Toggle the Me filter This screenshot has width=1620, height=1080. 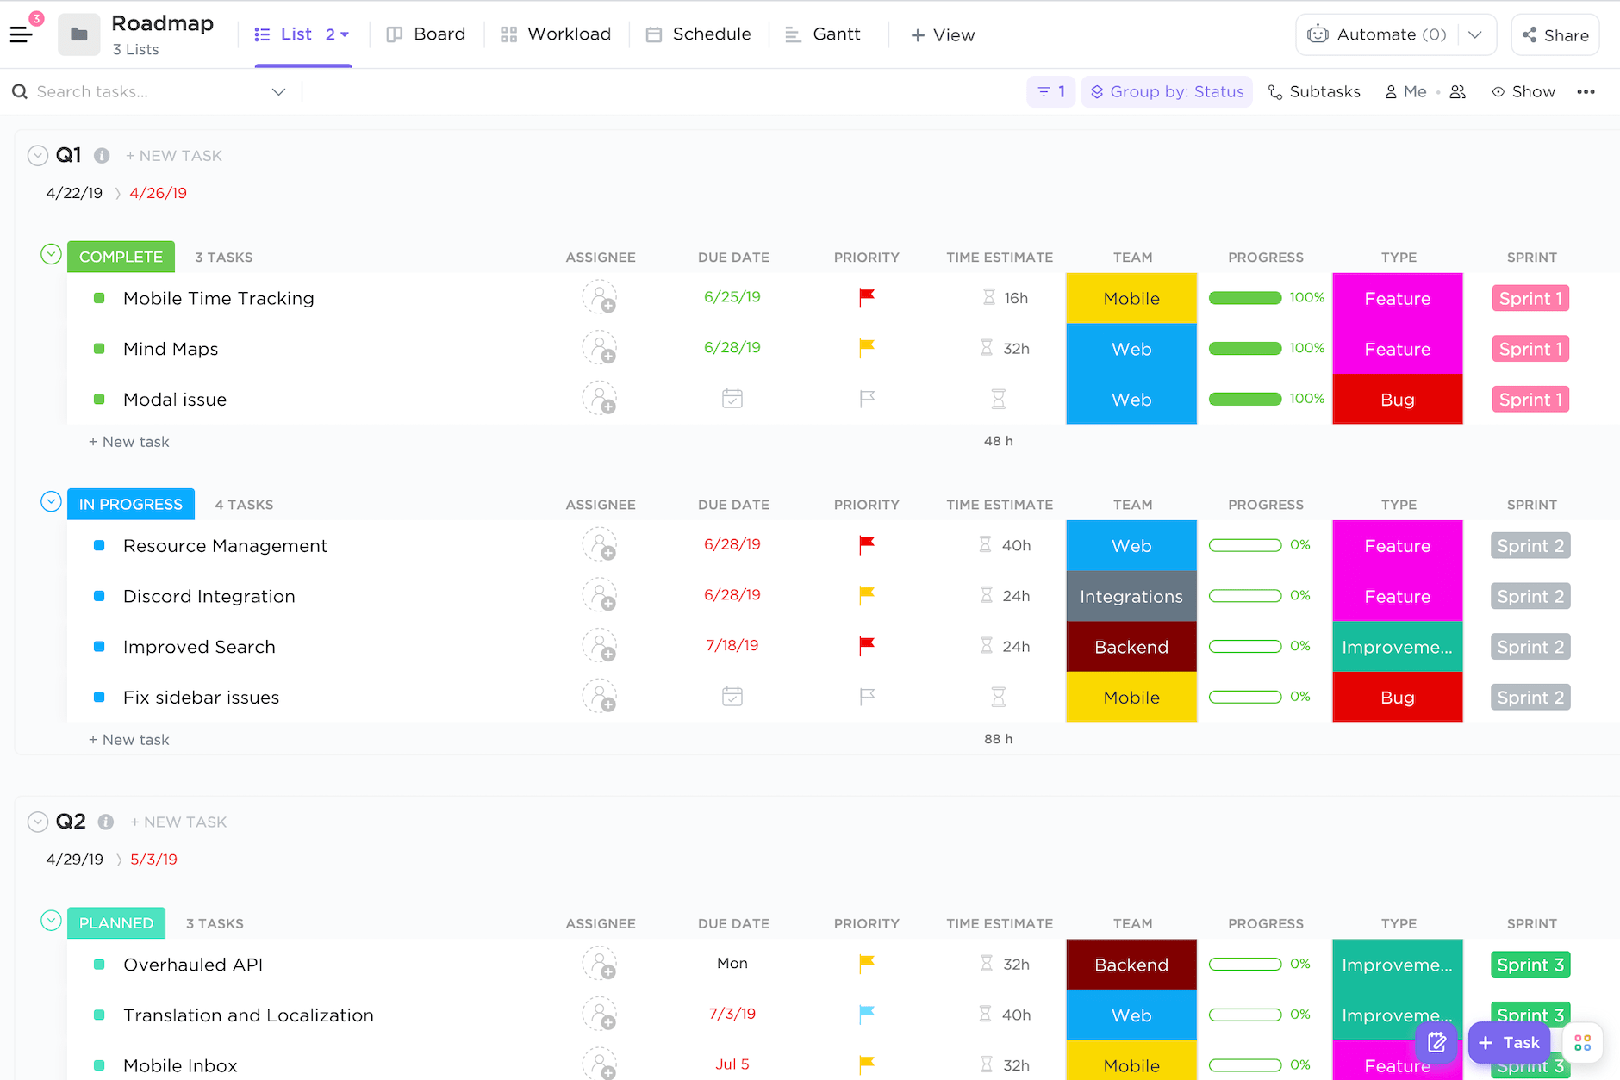click(x=1406, y=91)
